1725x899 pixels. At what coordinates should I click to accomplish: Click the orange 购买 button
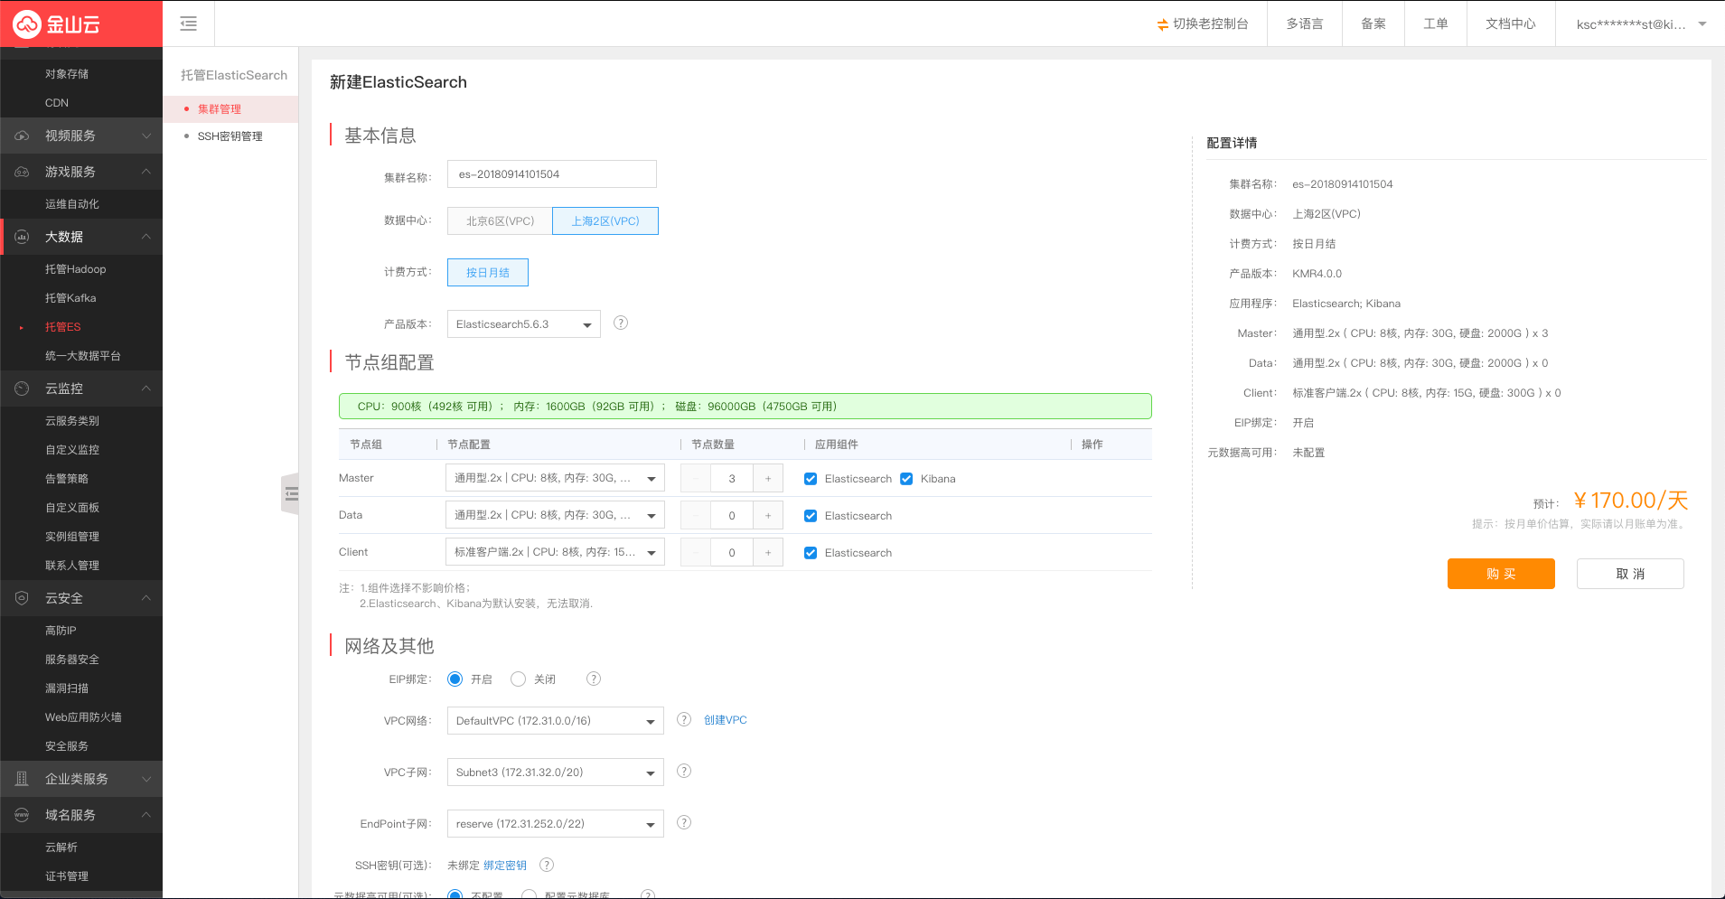click(x=1501, y=574)
